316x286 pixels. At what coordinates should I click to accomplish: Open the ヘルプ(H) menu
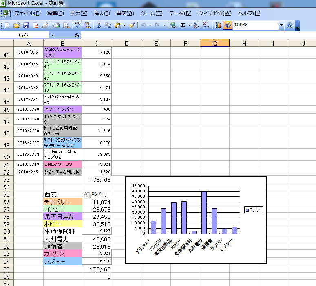(249, 13)
